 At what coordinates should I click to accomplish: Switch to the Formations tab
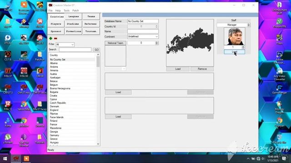point(74,31)
